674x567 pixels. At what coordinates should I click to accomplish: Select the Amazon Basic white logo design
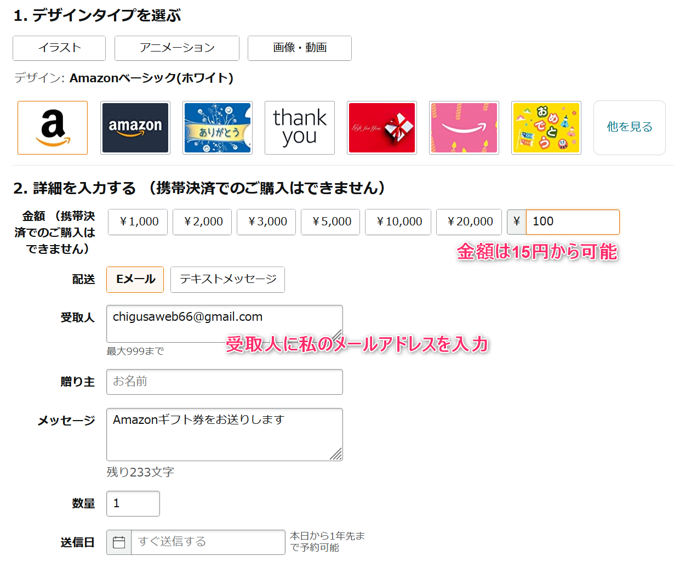pos(53,128)
